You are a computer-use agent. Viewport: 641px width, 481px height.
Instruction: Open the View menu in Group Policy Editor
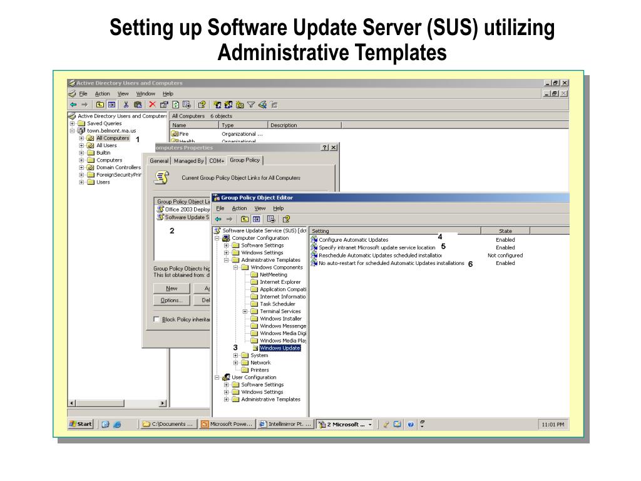tap(260, 208)
